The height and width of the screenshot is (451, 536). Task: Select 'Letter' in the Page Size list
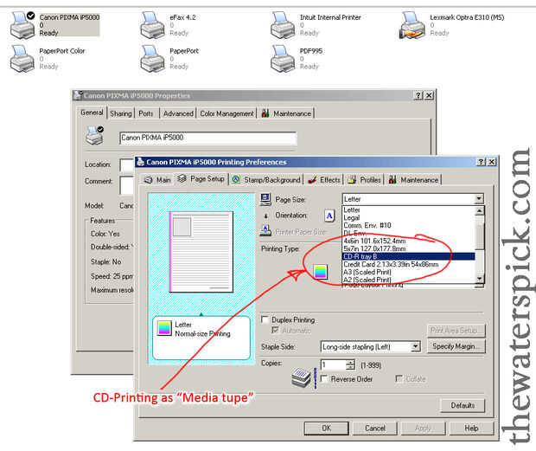coord(409,209)
